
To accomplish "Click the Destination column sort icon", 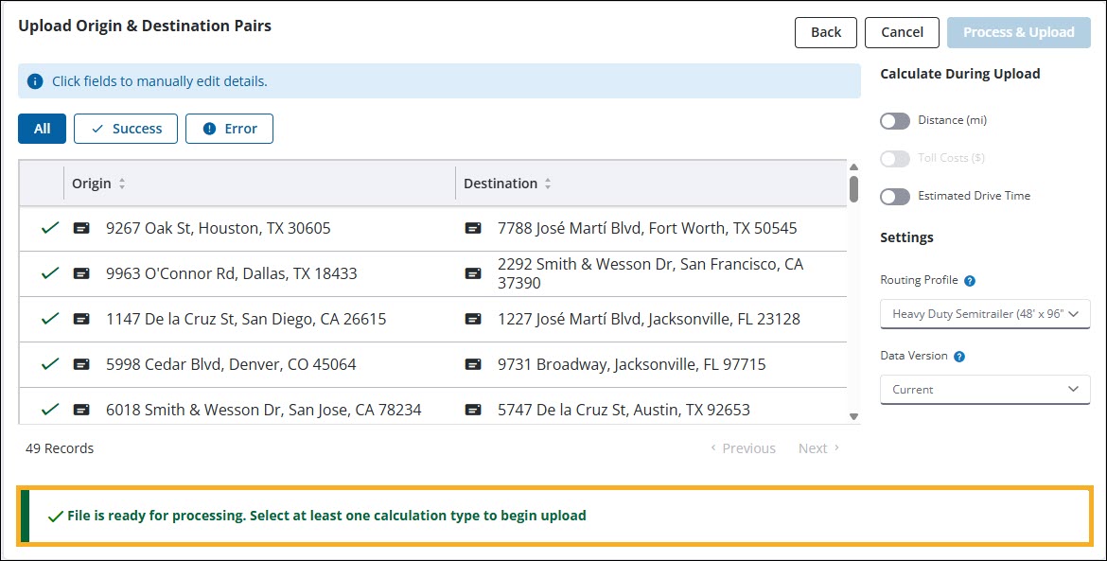I will point(548,184).
